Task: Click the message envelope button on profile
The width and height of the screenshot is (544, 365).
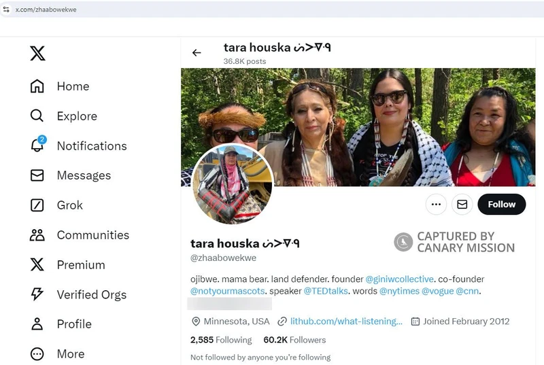Action: [x=462, y=204]
